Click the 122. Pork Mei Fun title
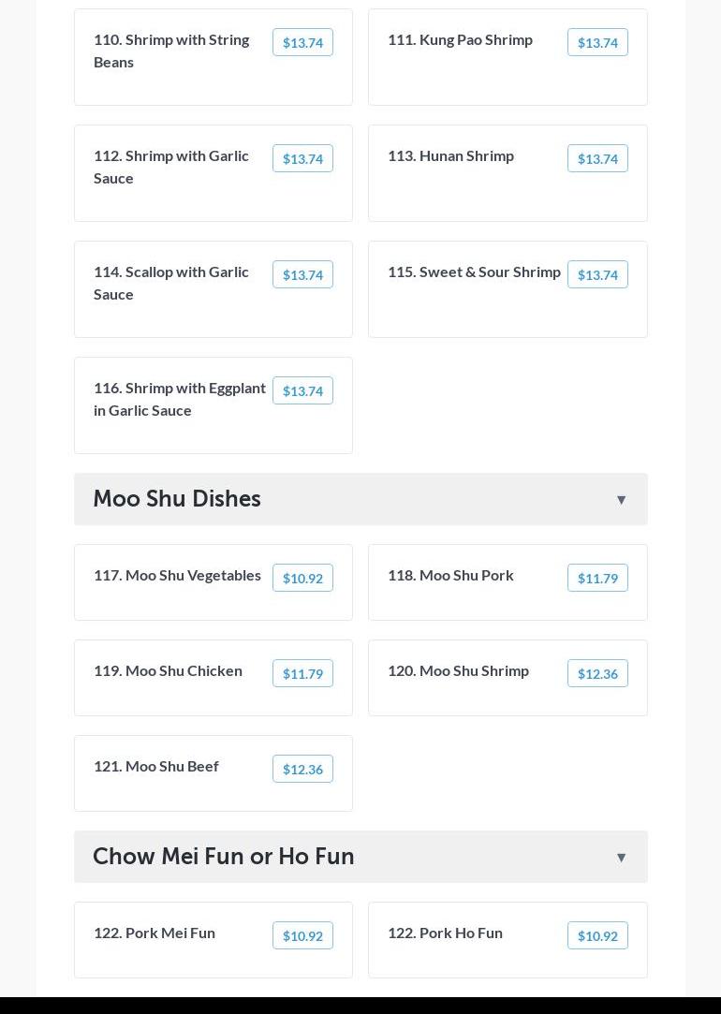This screenshot has height=1014, width=721. [x=154, y=933]
